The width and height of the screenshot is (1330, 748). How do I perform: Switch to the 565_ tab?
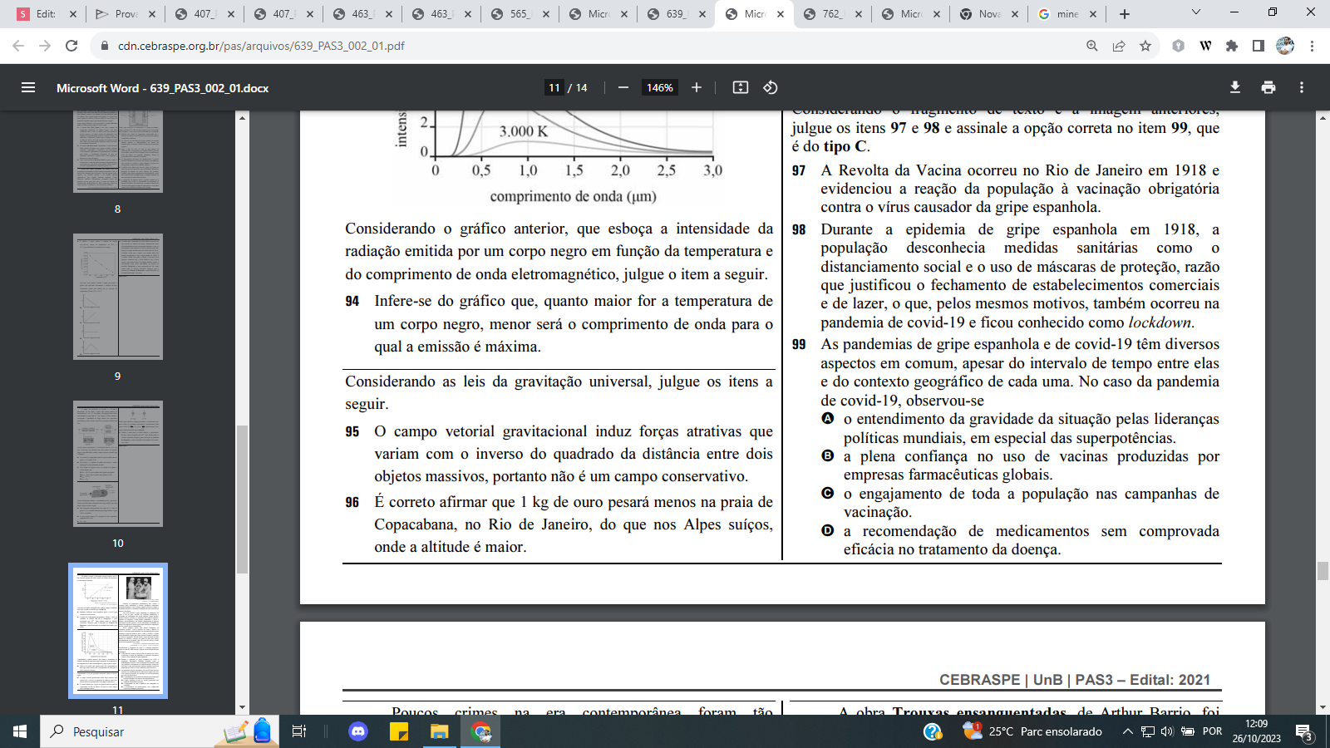(521, 14)
